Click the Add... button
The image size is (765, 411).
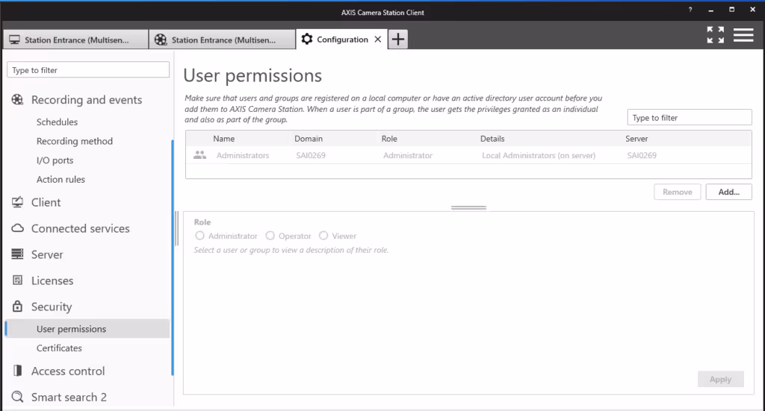(x=728, y=192)
